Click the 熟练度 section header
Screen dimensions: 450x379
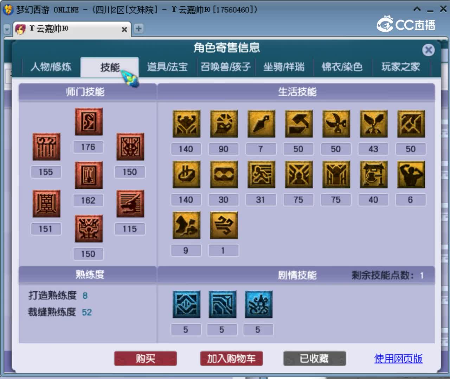pos(90,274)
